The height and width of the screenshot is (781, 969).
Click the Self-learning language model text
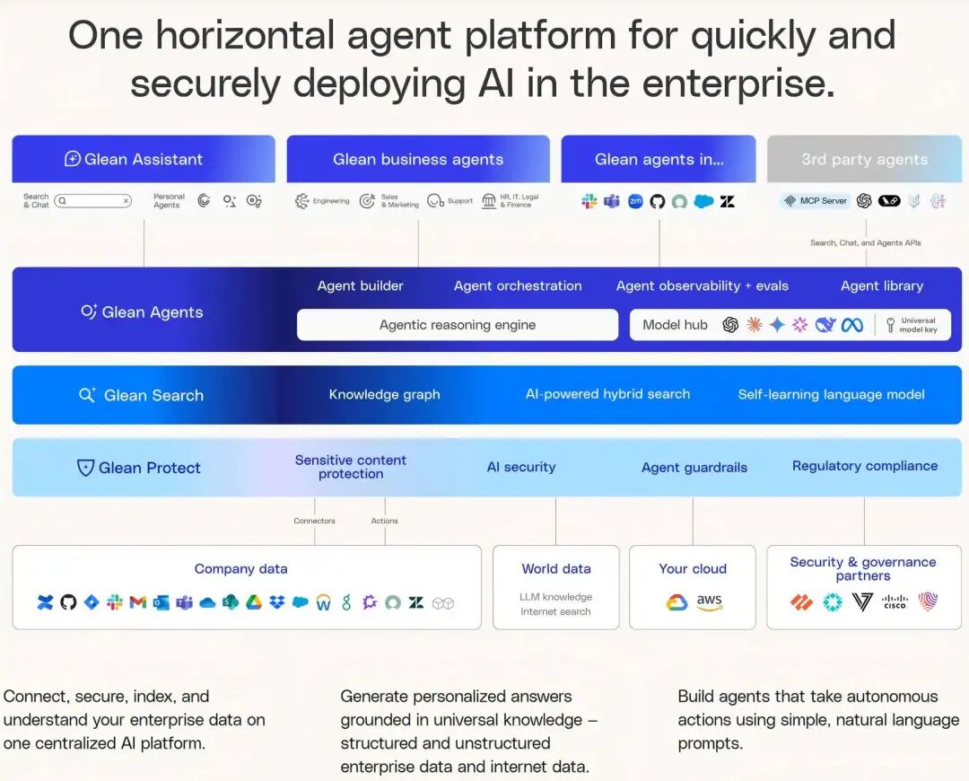point(831,394)
